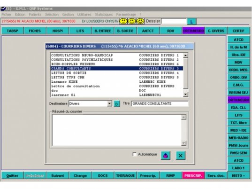Click the Obs. IDE side button
This screenshot has width=252, height=189.
click(x=239, y=55)
